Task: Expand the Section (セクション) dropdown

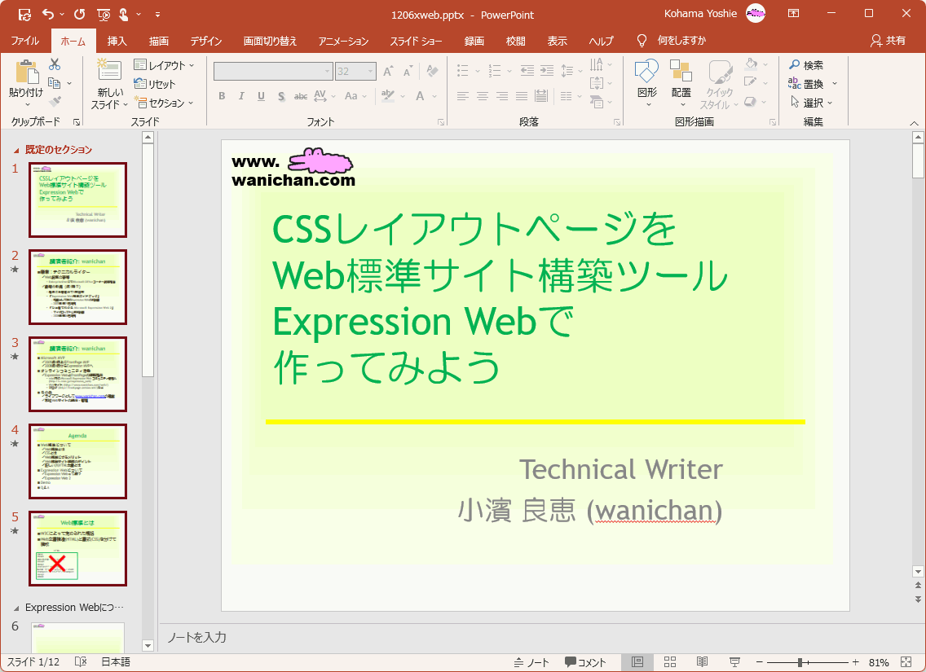Action: 164,103
